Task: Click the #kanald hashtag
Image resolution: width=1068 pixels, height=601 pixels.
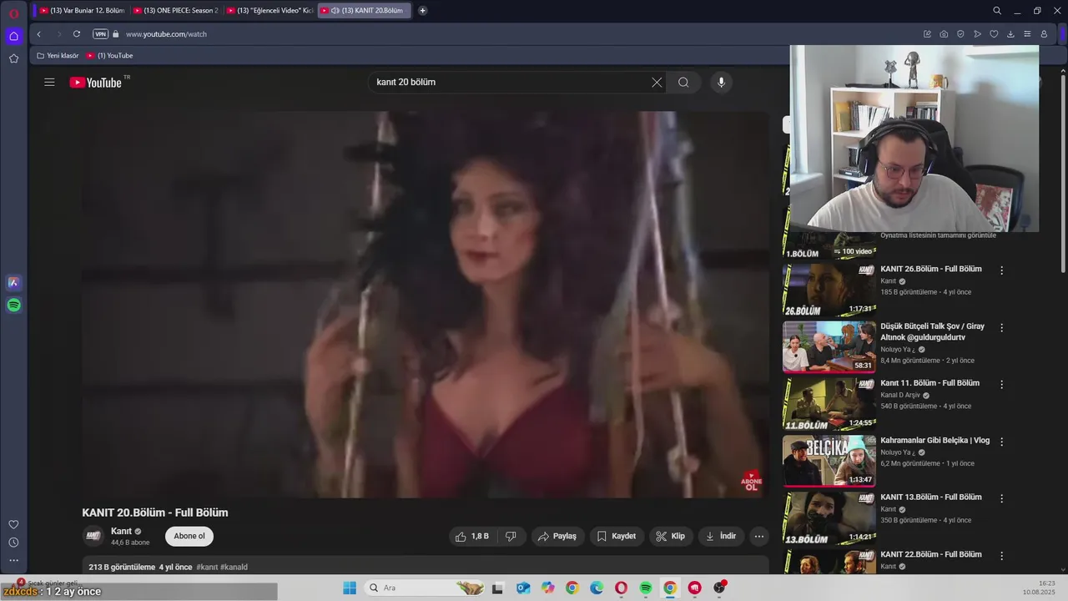Action: click(x=234, y=567)
